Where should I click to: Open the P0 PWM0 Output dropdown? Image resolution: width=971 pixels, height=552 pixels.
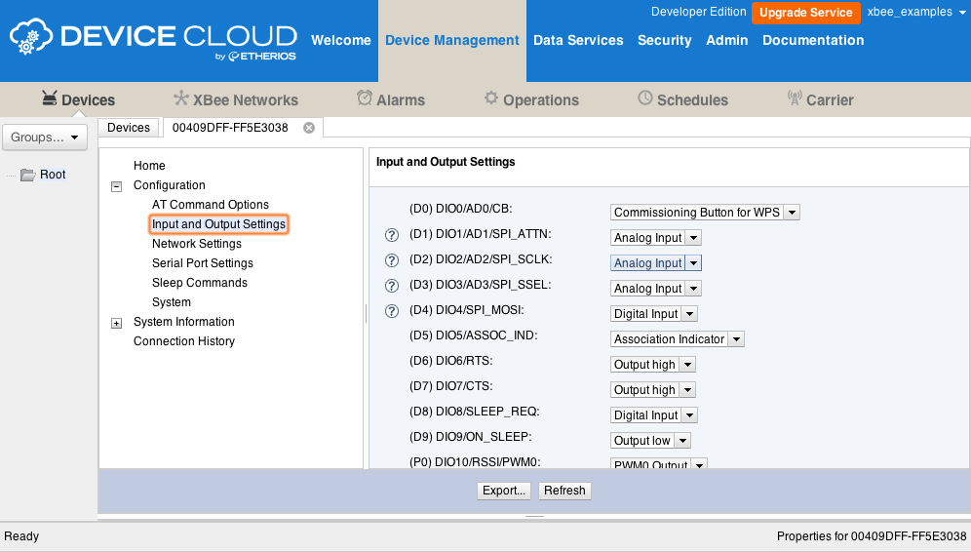tap(659, 463)
